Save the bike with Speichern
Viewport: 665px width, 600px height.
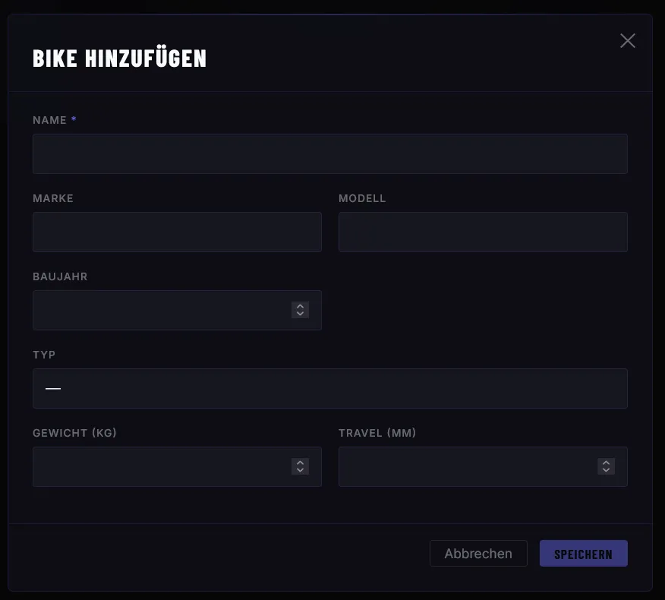click(583, 554)
